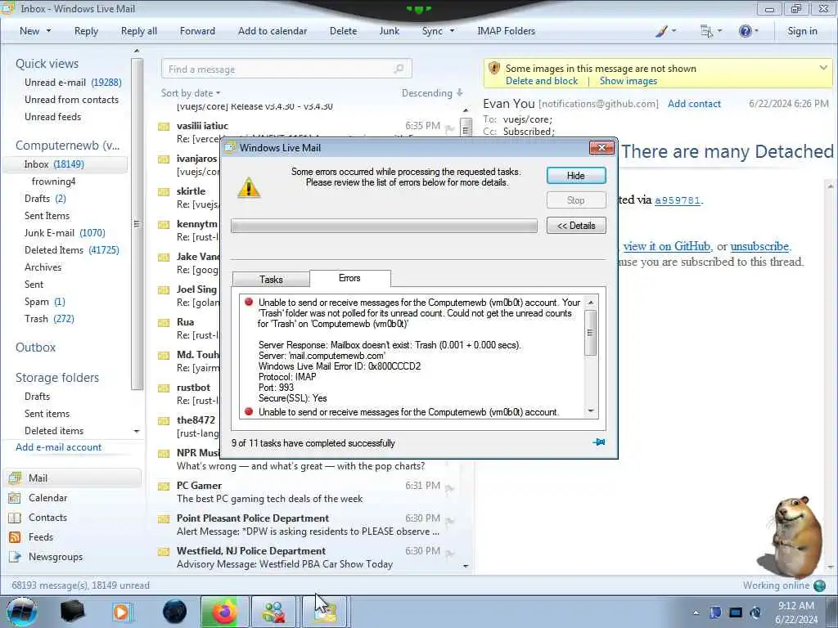Click the Find a message field

286,69
